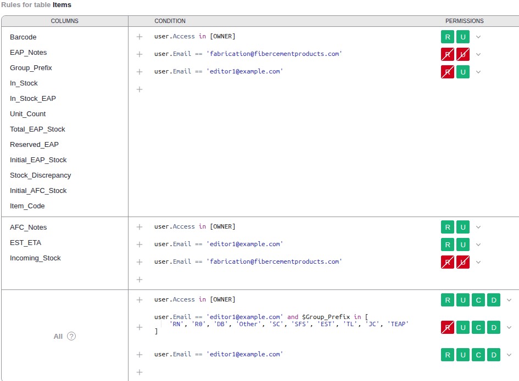Click the empty plus icon below the first group's editor1 rule
This screenshot has width=519, height=381.
tap(139, 89)
